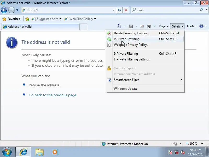Viewport: 209px width, 157px height.
Task: Click the Internet Explorer logo in the title bar
Action: (x=3, y=3)
